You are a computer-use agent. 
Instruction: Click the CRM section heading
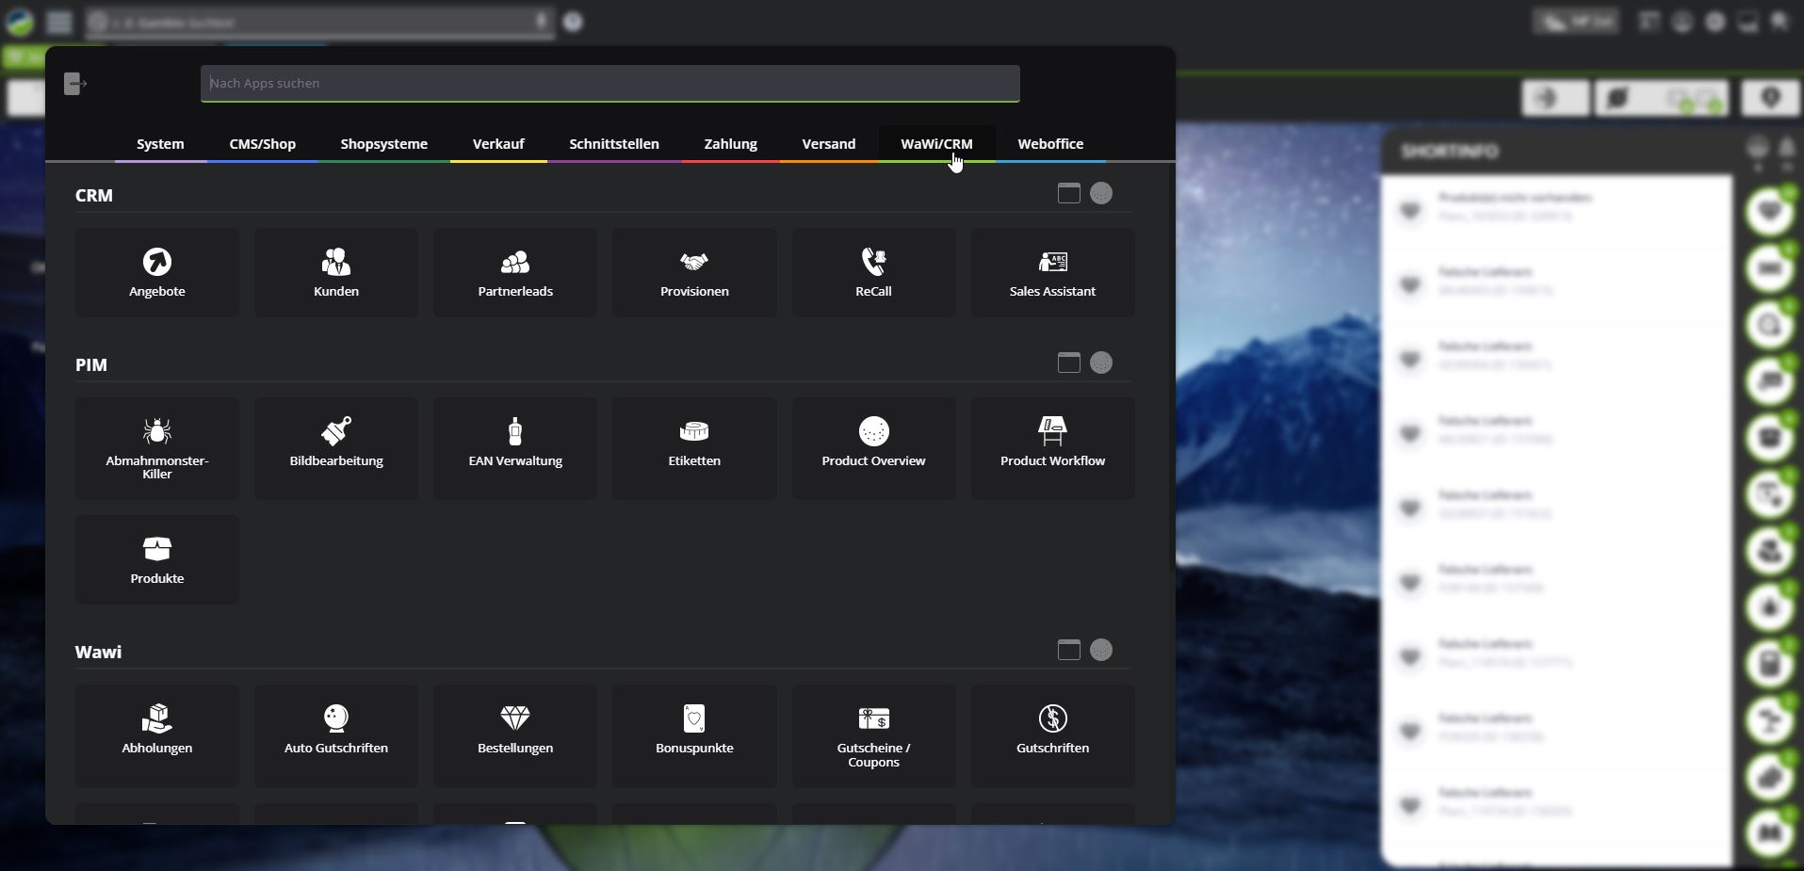[x=94, y=195]
